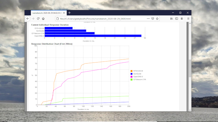Toggle the sidebar view
Screen dimensions: 218x122
[x=176, y=19]
